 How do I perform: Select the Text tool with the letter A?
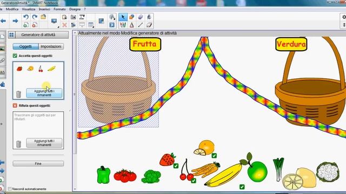coord(132,25)
